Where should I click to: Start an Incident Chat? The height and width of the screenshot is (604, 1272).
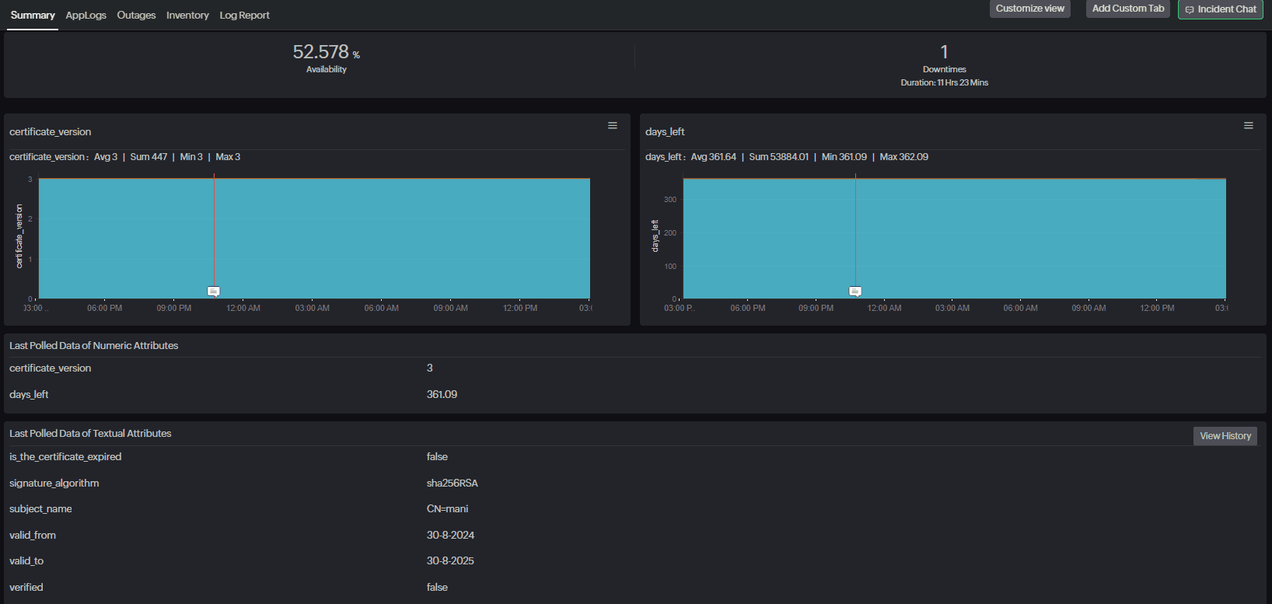tap(1221, 9)
